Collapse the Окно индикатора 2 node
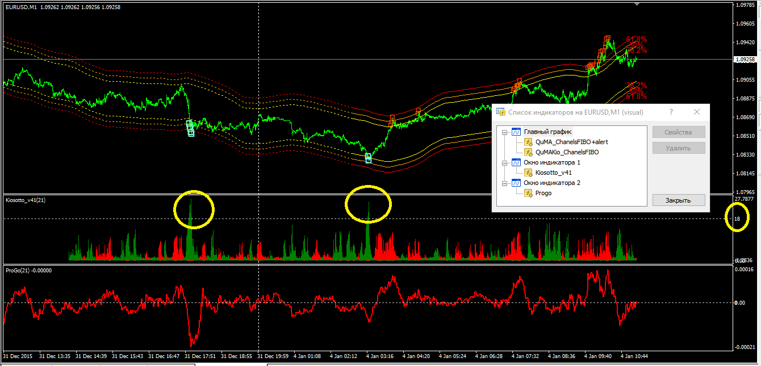761x366 pixels. click(504, 183)
